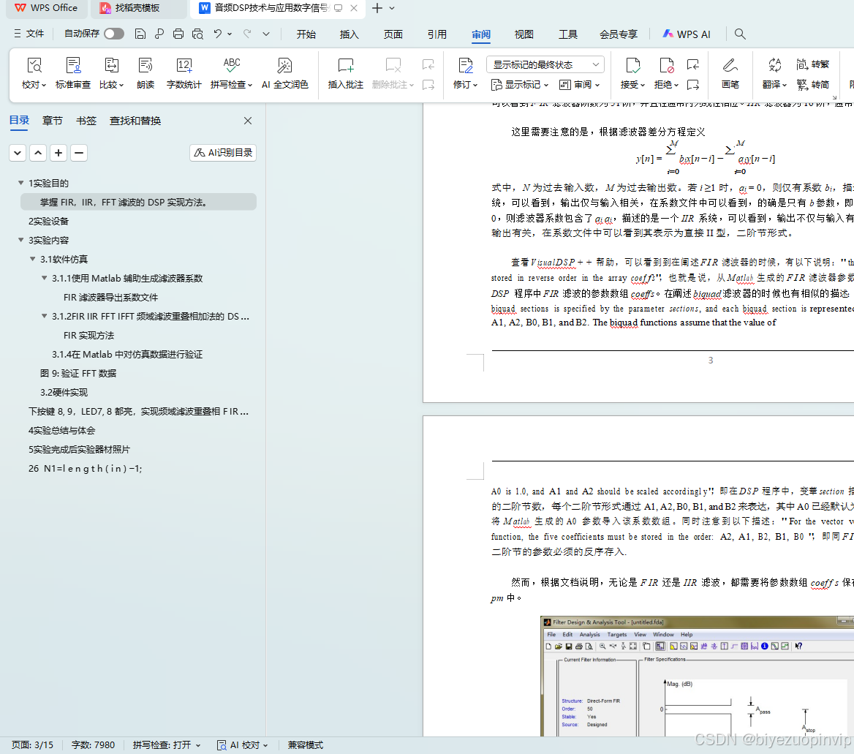Click the export-to-PDF icon beside Save
Screen dimensions: 854x754
coord(159,34)
